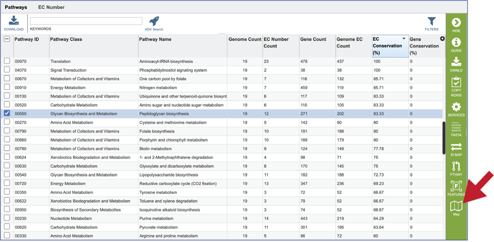Open the Map icon in the sidebar
The image size is (494, 242).
click(x=456, y=206)
